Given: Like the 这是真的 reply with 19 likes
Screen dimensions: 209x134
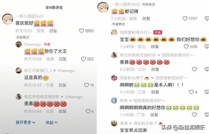Looking at the screenshot, I should coord(87,85).
